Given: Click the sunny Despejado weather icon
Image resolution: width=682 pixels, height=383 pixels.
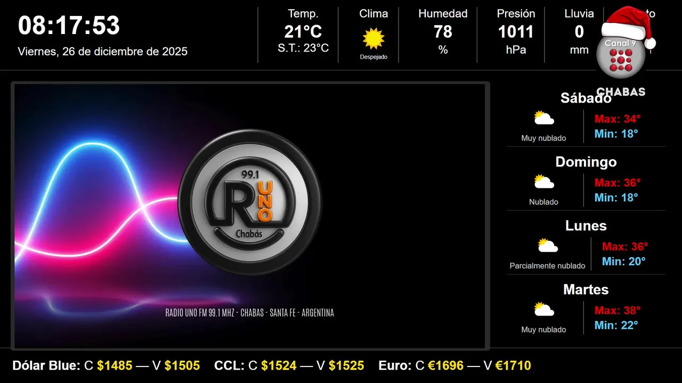Looking at the screenshot, I should point(374,39).
